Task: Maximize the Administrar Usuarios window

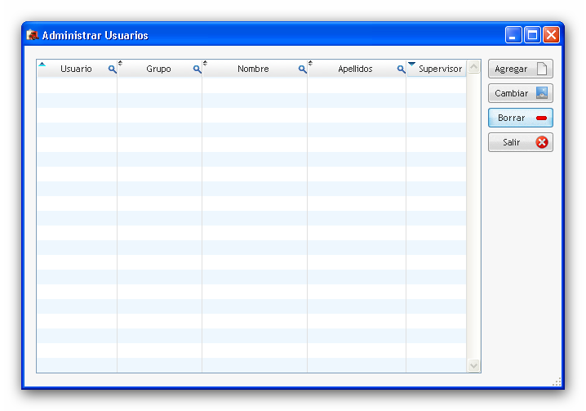Action: click(x=532, y=35)
